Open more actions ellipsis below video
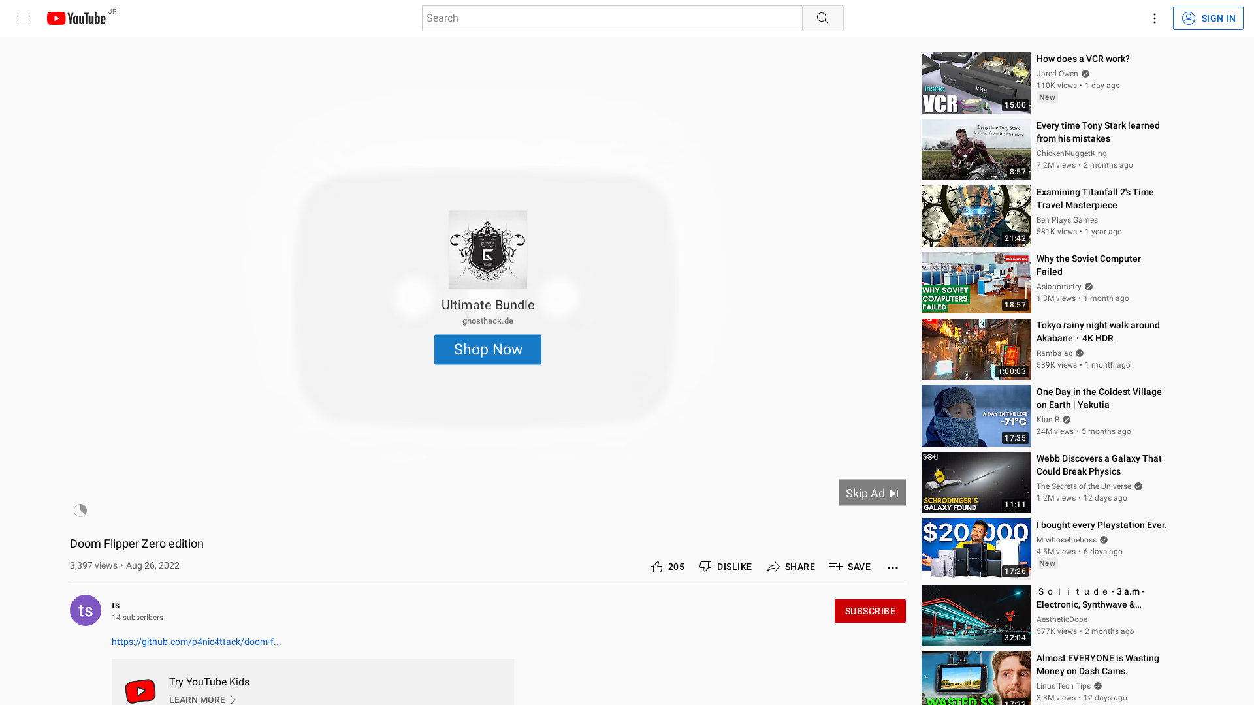Screen dimensions: 1254x705 point(892,567)
